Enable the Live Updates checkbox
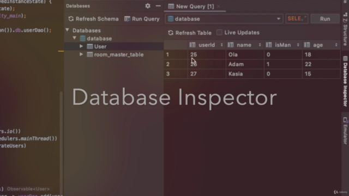The height and width of the screenshot is (196, 349). (x=219, y=33)
